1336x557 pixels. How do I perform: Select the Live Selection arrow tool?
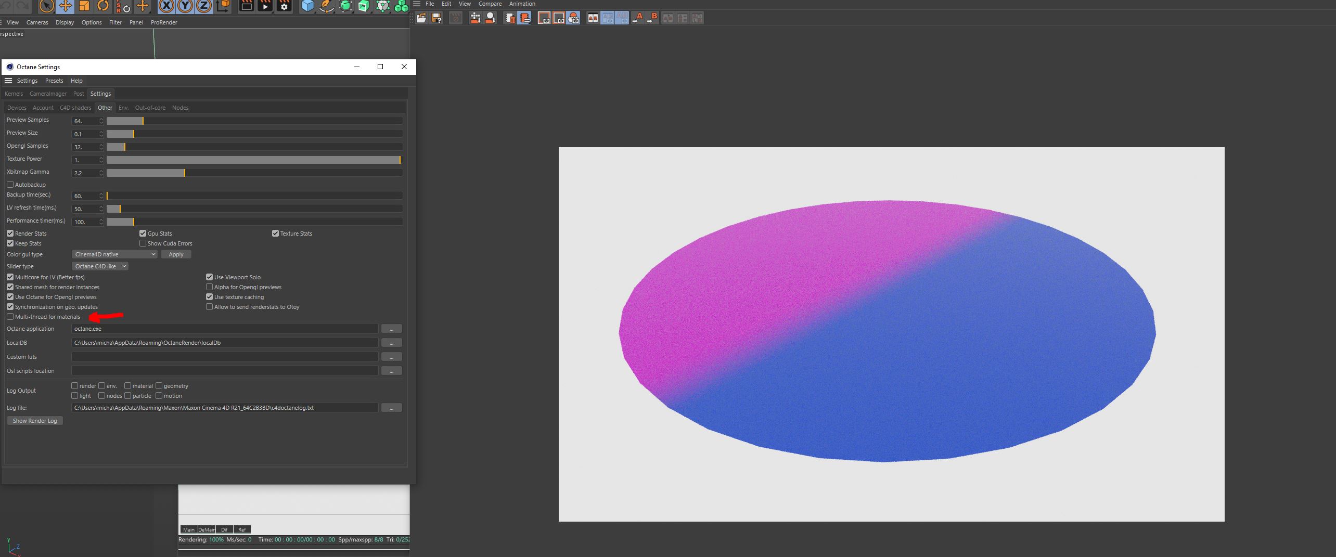click(x=47, y=6)
